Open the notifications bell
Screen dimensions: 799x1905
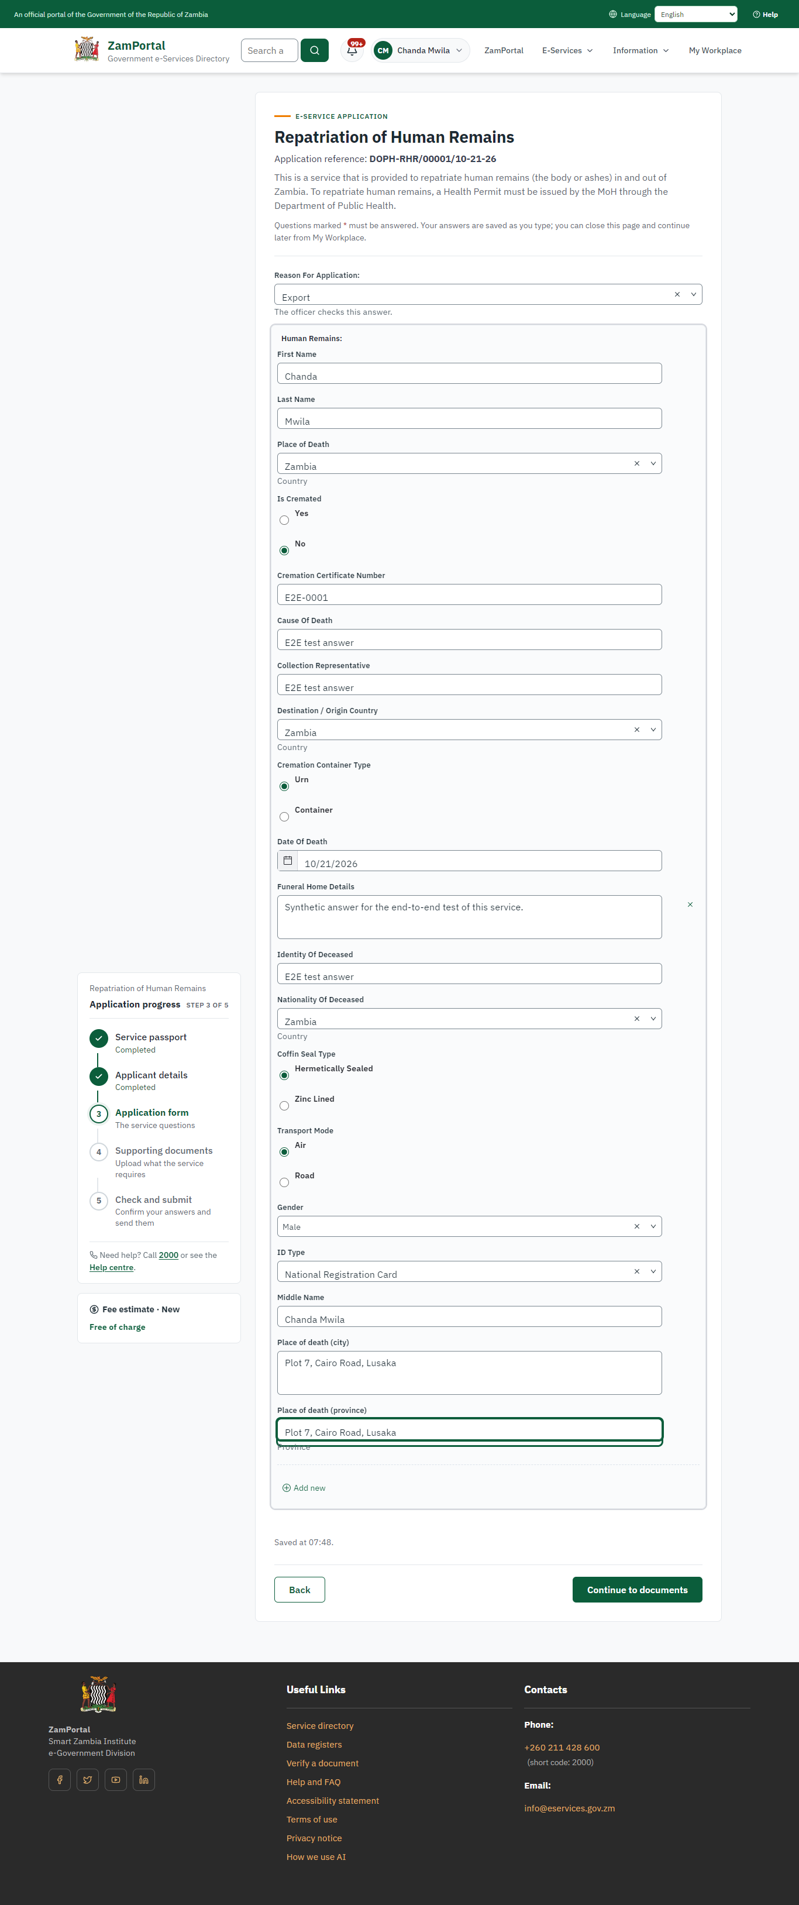pos(353,50)
